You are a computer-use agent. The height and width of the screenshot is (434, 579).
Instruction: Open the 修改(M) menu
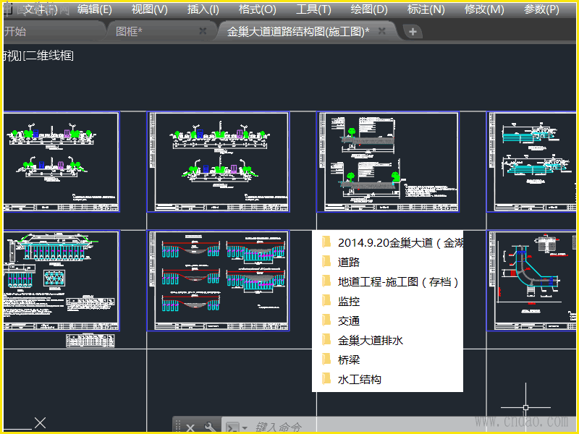coord(484,9)
